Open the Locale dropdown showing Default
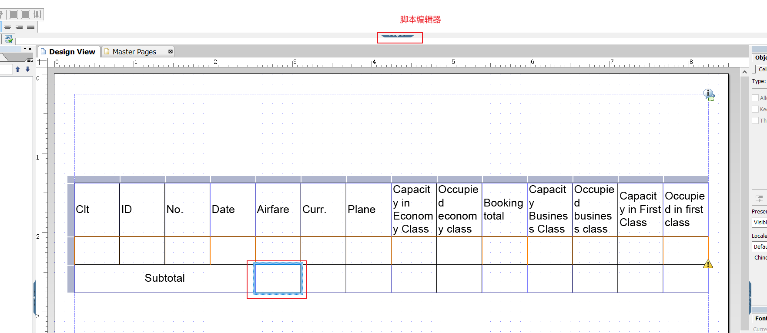767x333 pixels. 760,246
